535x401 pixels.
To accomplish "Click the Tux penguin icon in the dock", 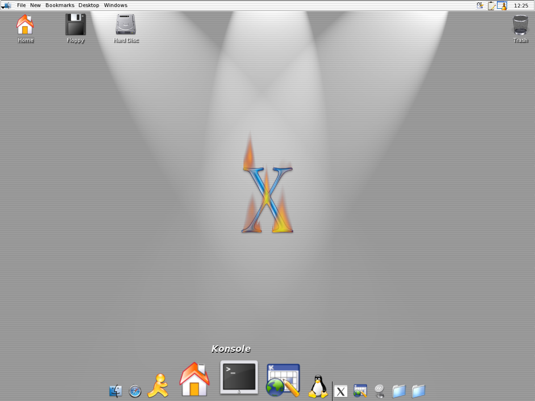I will (x=318, y=386).
